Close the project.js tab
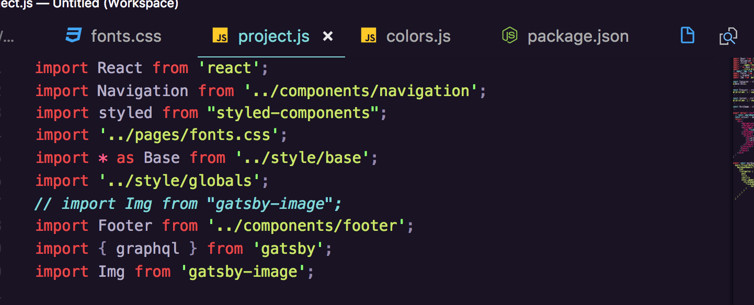This screenshot has height=305, width=754. coord(327,36)
